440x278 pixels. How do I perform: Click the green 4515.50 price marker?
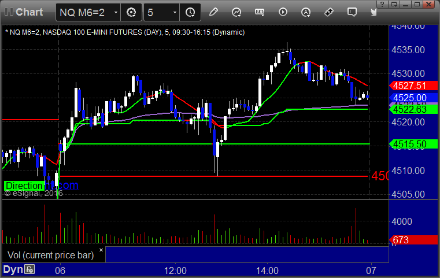coord(413,144)
